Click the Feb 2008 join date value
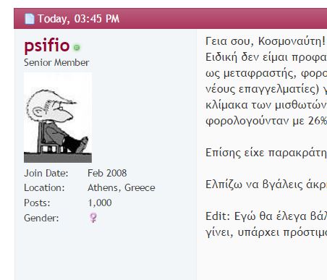327x280 pixels. pos(107,173)
